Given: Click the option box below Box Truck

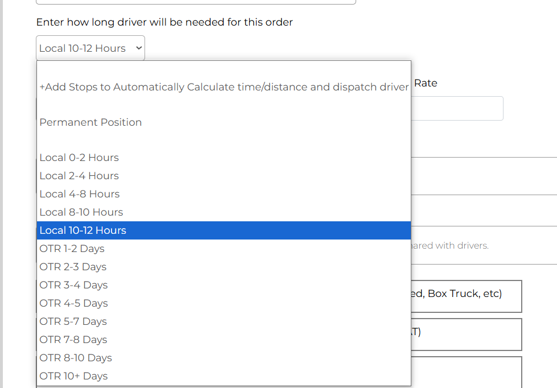Looking at the screenshot, I should tap(466, 334).
